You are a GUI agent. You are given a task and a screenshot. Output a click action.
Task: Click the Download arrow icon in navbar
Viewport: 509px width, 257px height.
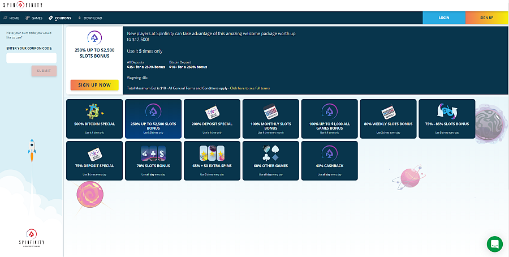click(80, 18)
